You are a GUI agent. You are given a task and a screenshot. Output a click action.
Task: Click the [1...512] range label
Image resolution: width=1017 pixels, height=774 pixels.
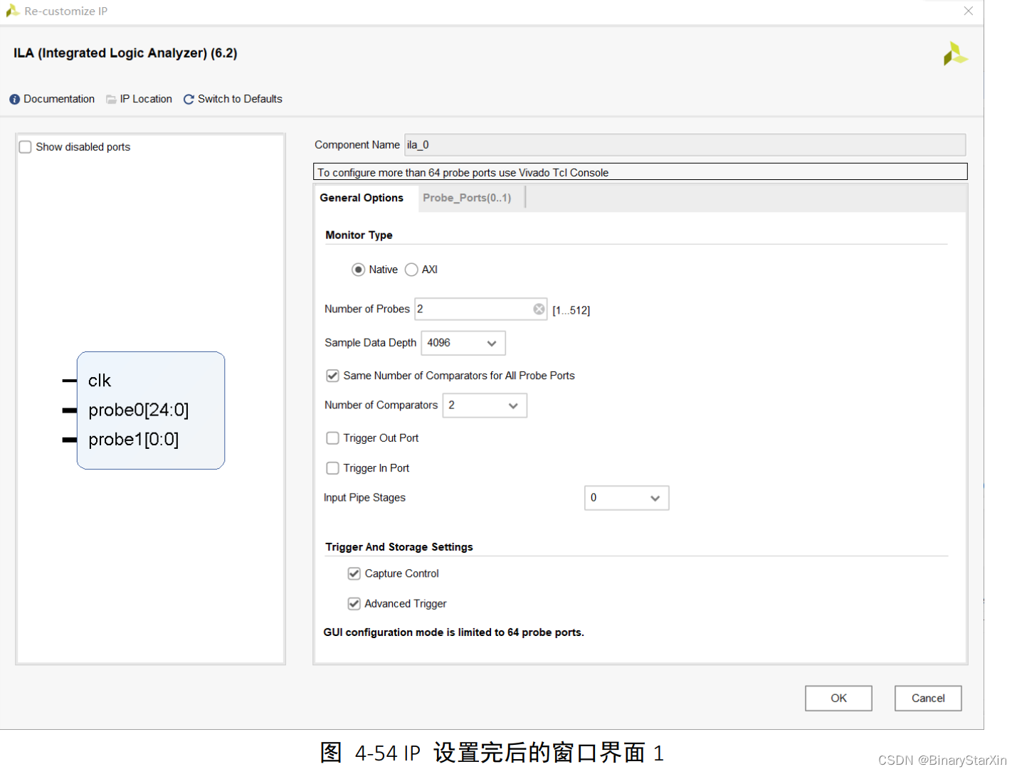pyautogui.click(x=571, y=310)
